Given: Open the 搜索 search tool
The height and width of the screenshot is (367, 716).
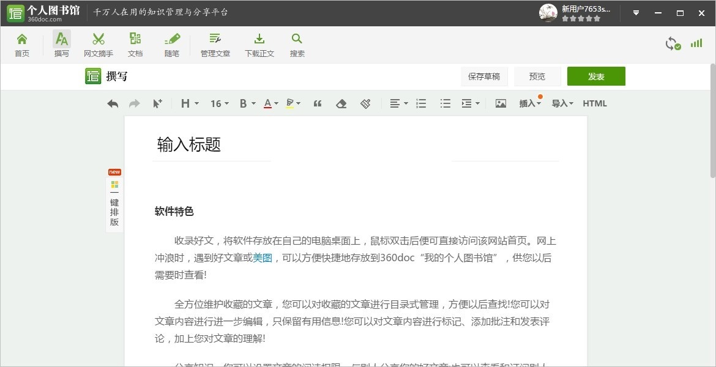Looking at the screenshot, I should point(297,44).
